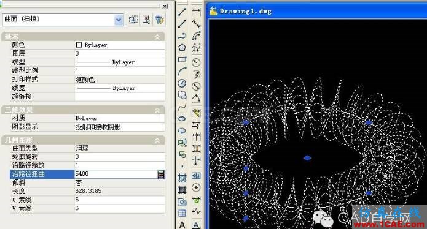Select the Line draw tool
Image resolution: width=427 pixels, height=229 pixels.
tap(182, 12)
